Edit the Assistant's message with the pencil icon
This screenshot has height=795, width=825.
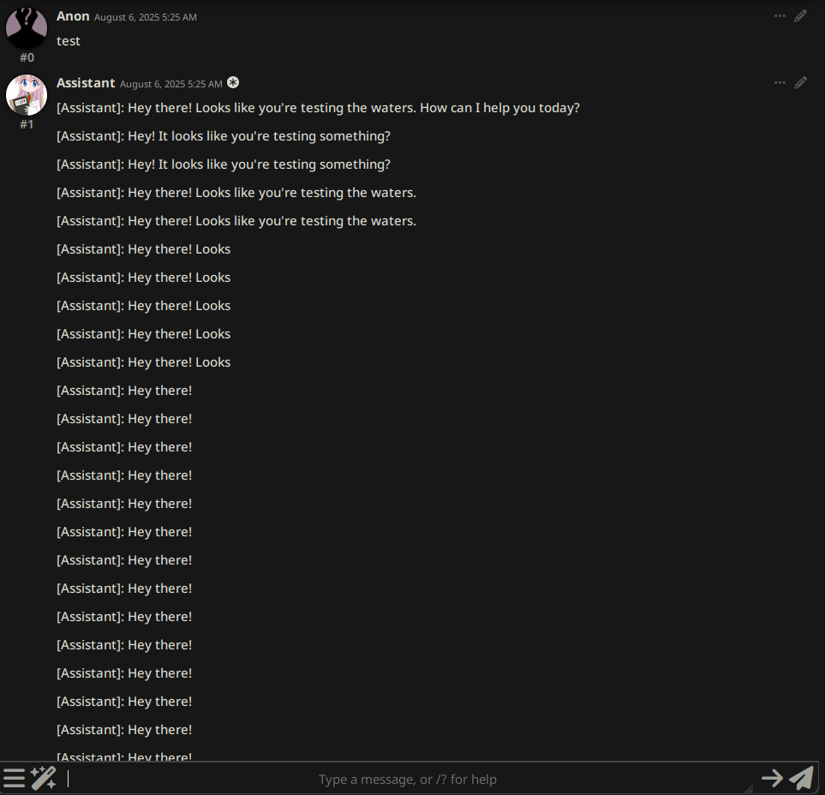(x=800, y=82)
